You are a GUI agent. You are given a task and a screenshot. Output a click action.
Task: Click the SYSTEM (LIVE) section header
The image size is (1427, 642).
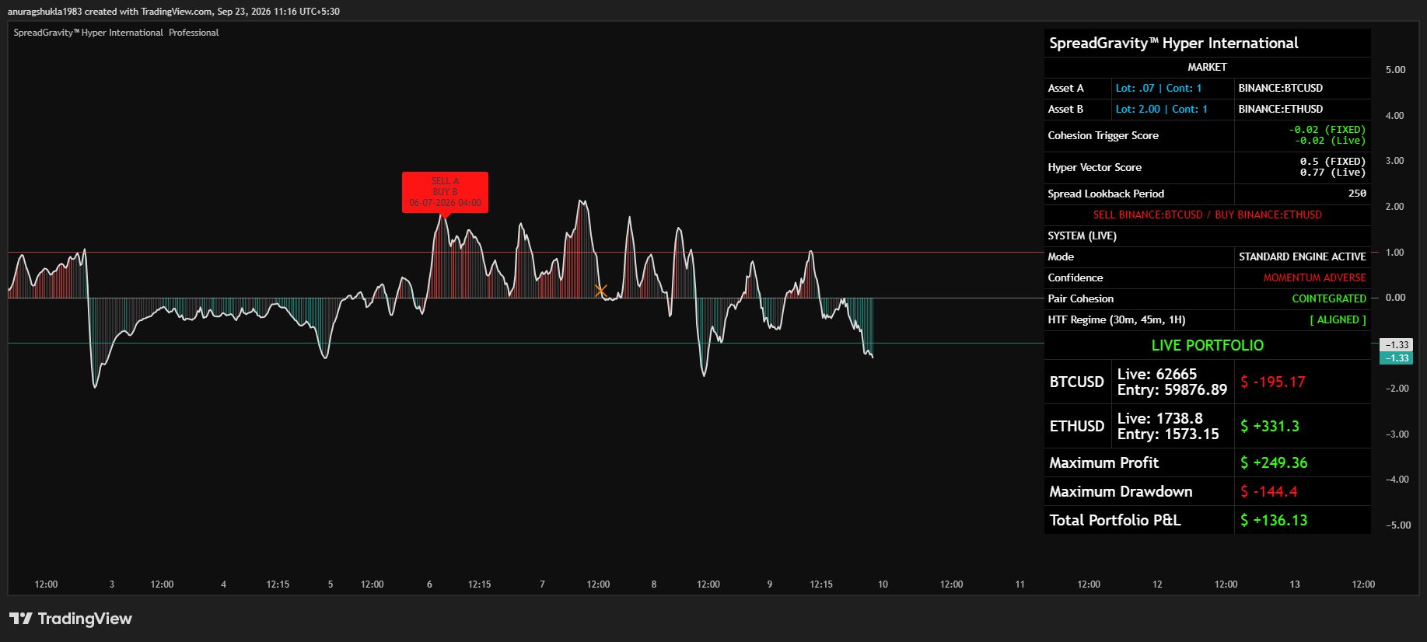pyautogui.click(x=1082, y=236)
